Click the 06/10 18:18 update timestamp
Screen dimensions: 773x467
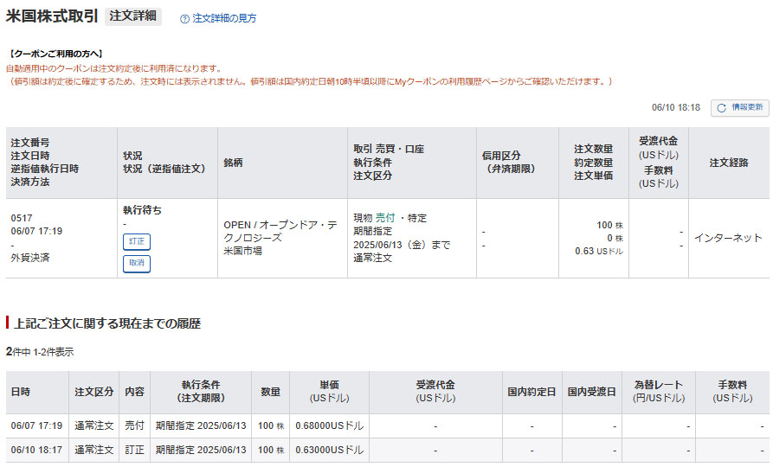coord(675,108)
